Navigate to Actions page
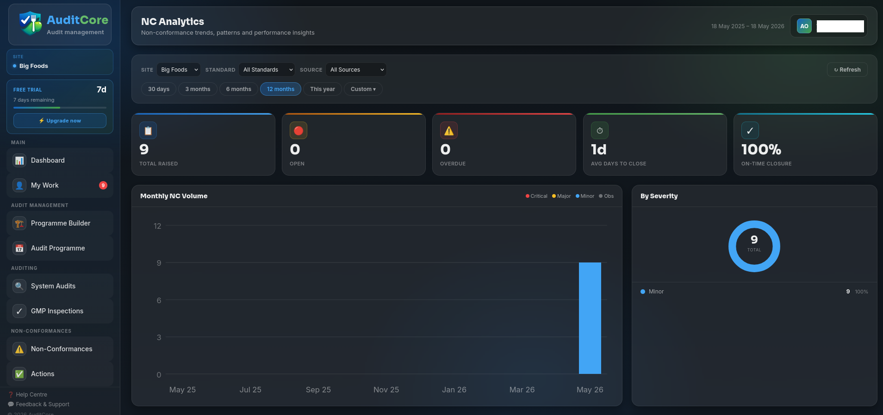 pos(60,374)
